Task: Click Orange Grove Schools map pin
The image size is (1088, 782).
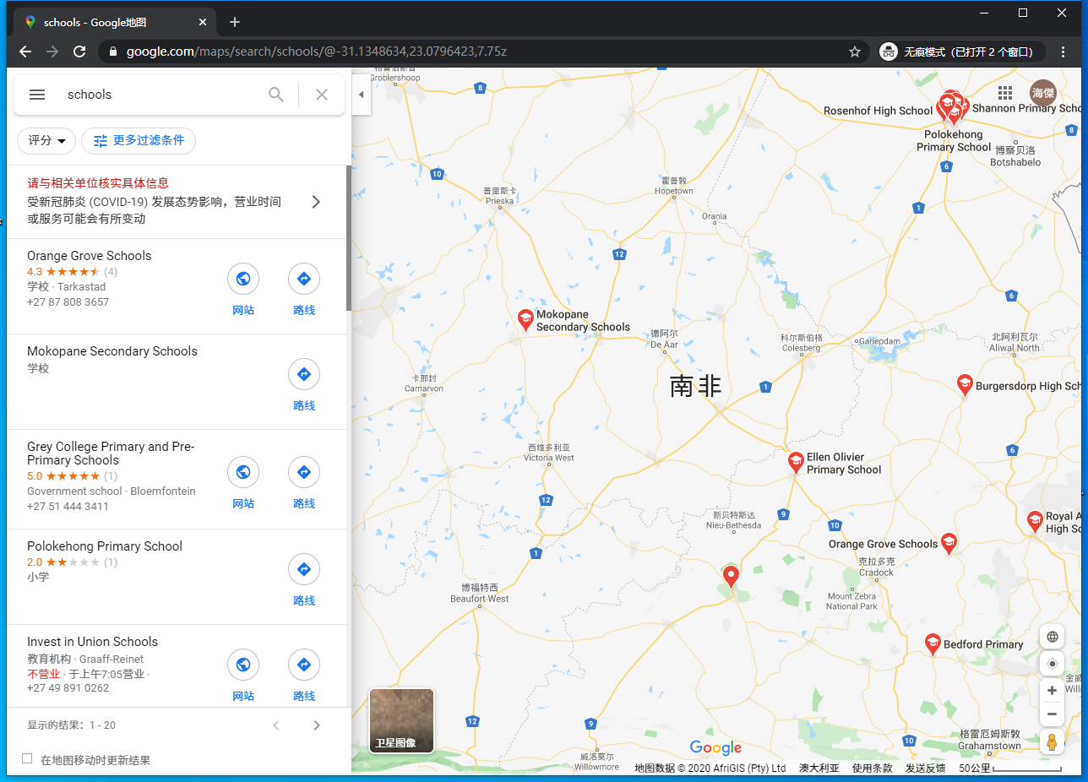Action: [949, 544]
